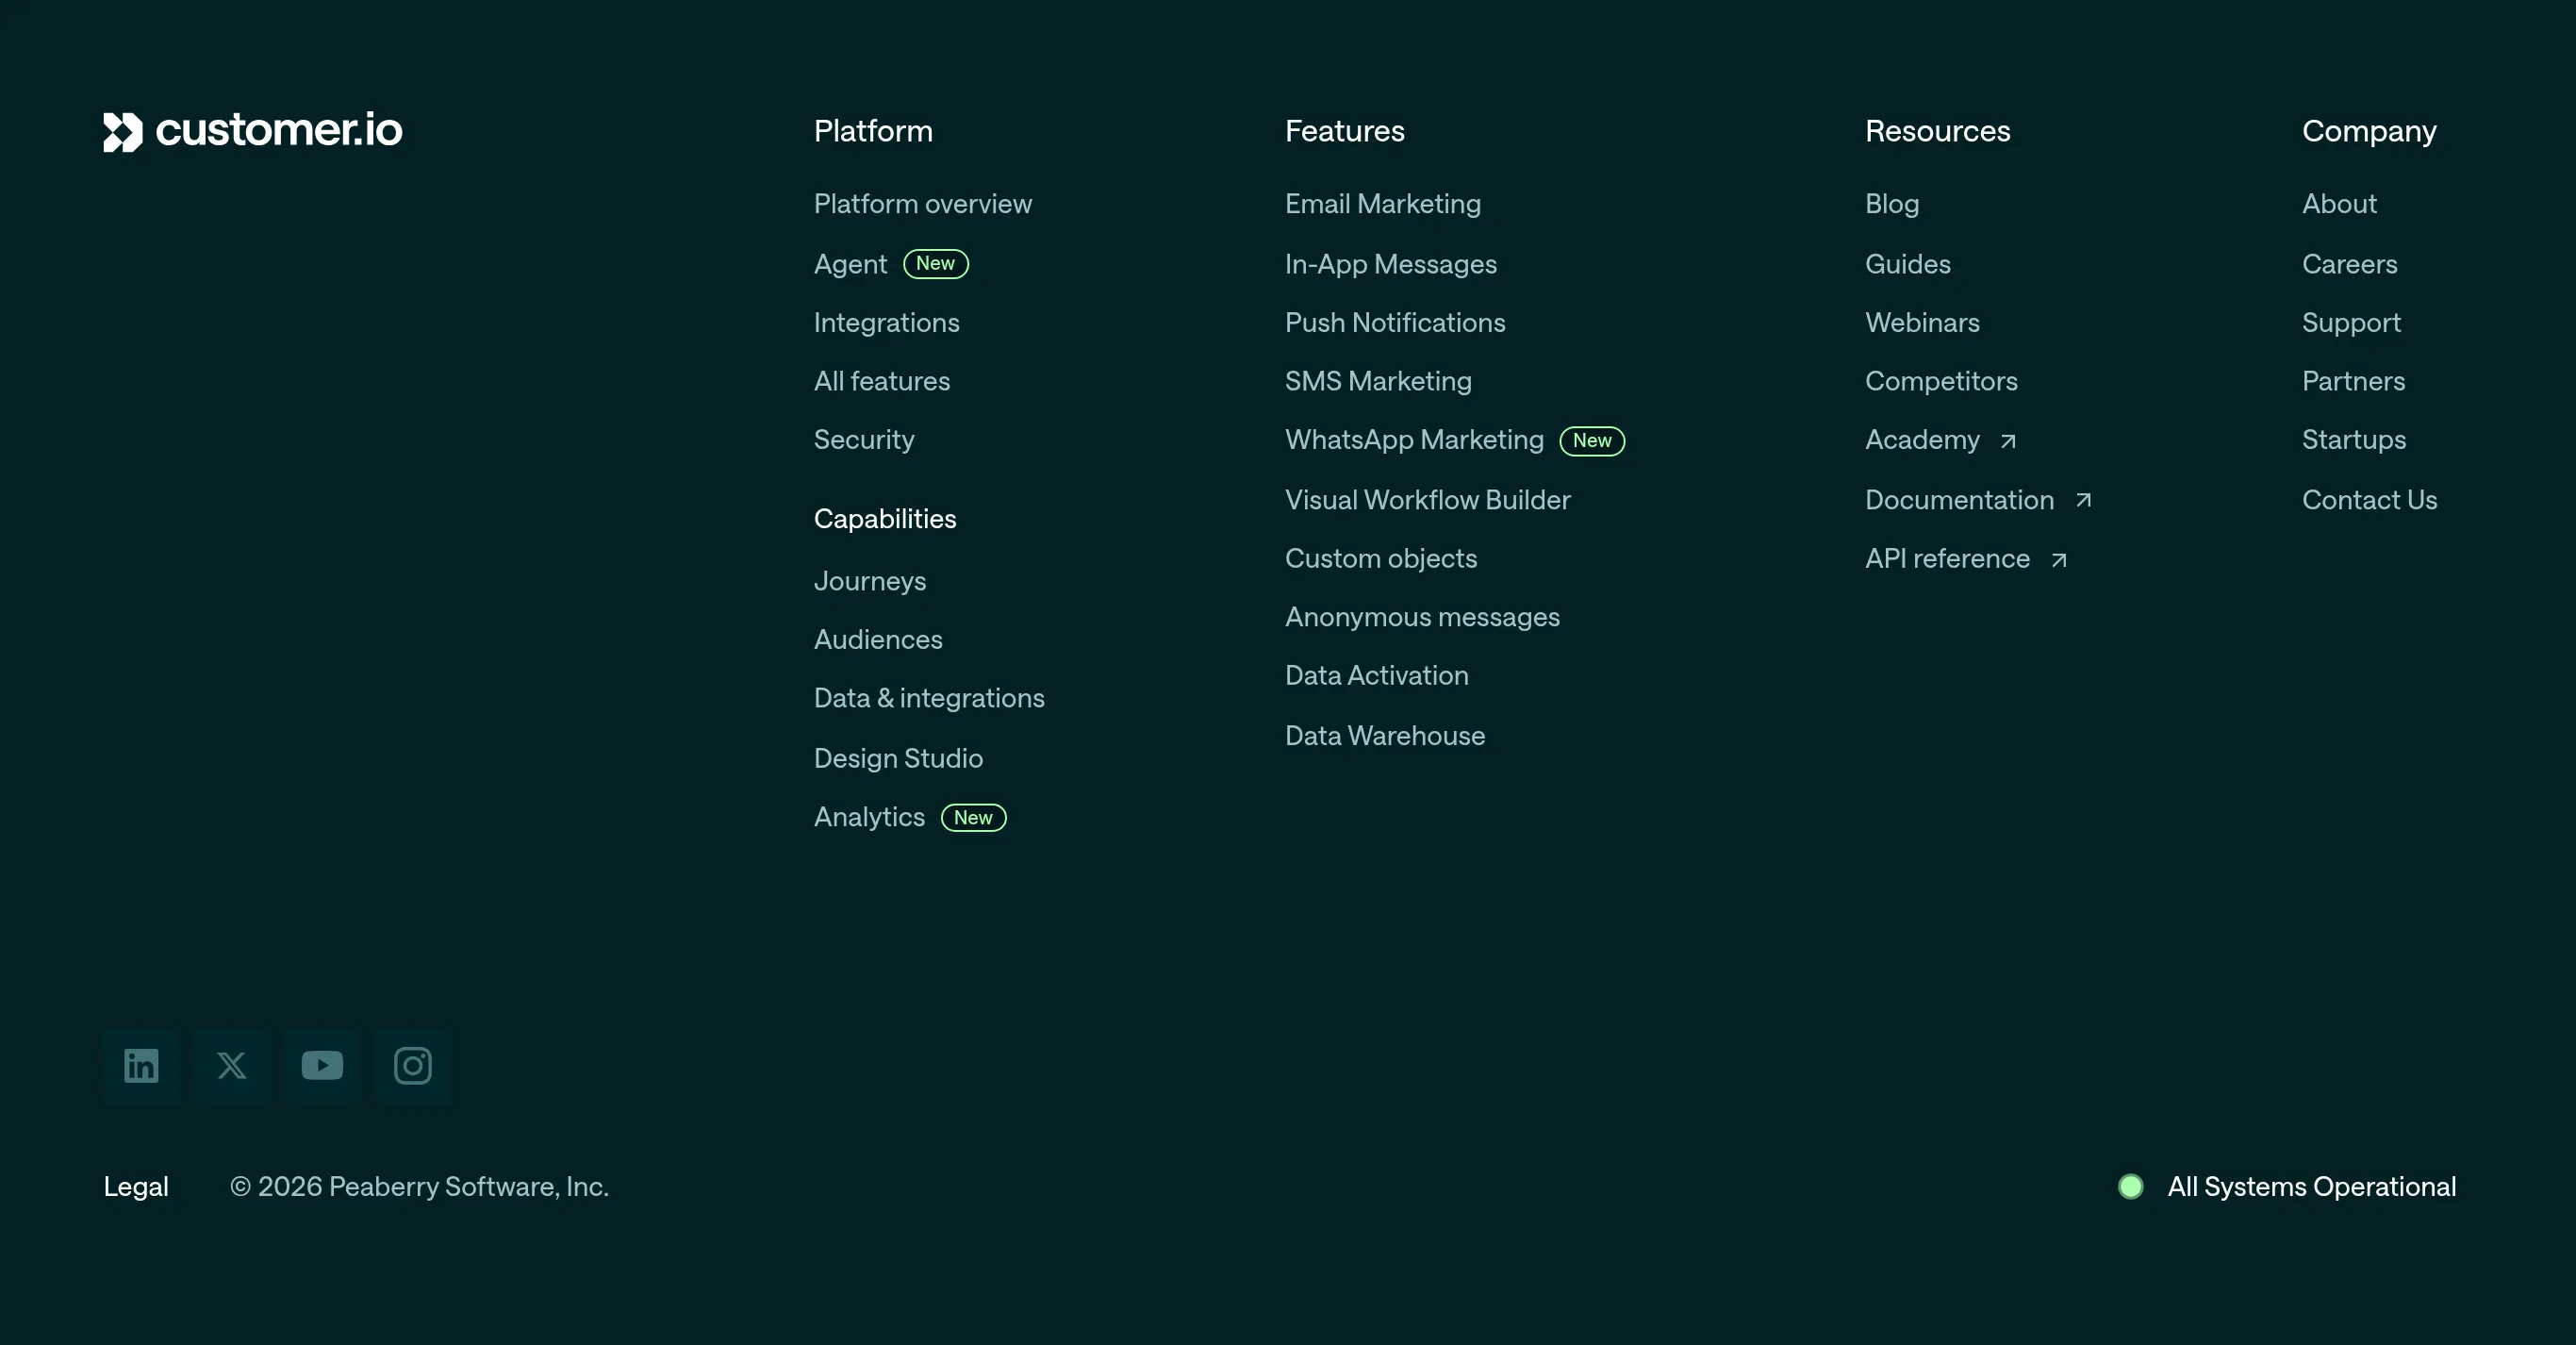Go to the Platform overview page

(x=922, y=204)
